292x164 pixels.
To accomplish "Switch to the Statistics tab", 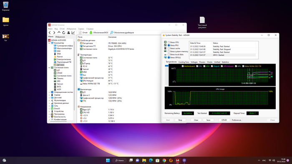I will [x=225, y=62].
